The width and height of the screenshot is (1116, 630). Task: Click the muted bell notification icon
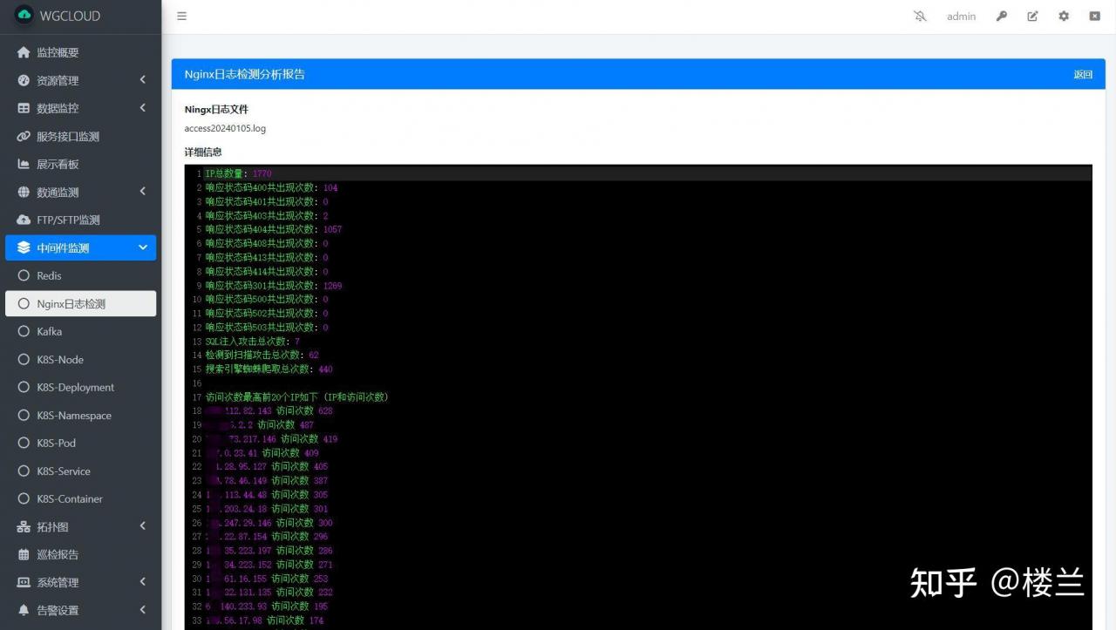click(920, 16)
